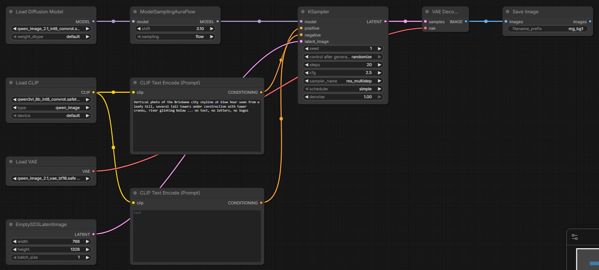Open the device default combo in Load CLIP
The image size is (599, 270).
pos(51,116)
